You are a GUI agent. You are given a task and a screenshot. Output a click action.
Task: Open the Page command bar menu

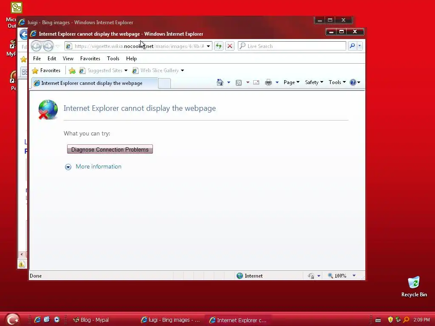click(291, 82)
